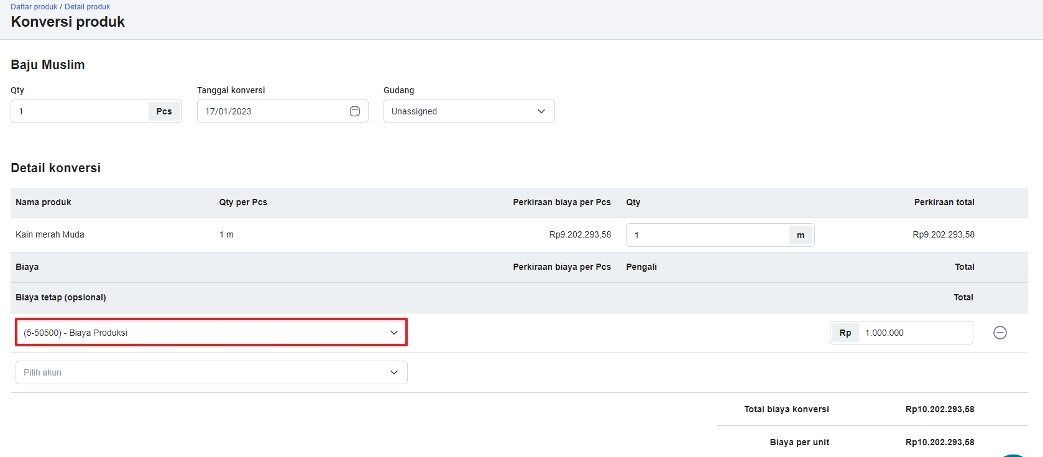This screenshot has width=1043, height=457.
Task: Select the Rp9.202.293,58 Perkiraan biaya per Pcs value
Action: pos(580,234)
